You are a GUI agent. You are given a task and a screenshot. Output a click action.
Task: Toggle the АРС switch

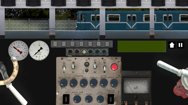pyautogui.click(x=95, y=66)
